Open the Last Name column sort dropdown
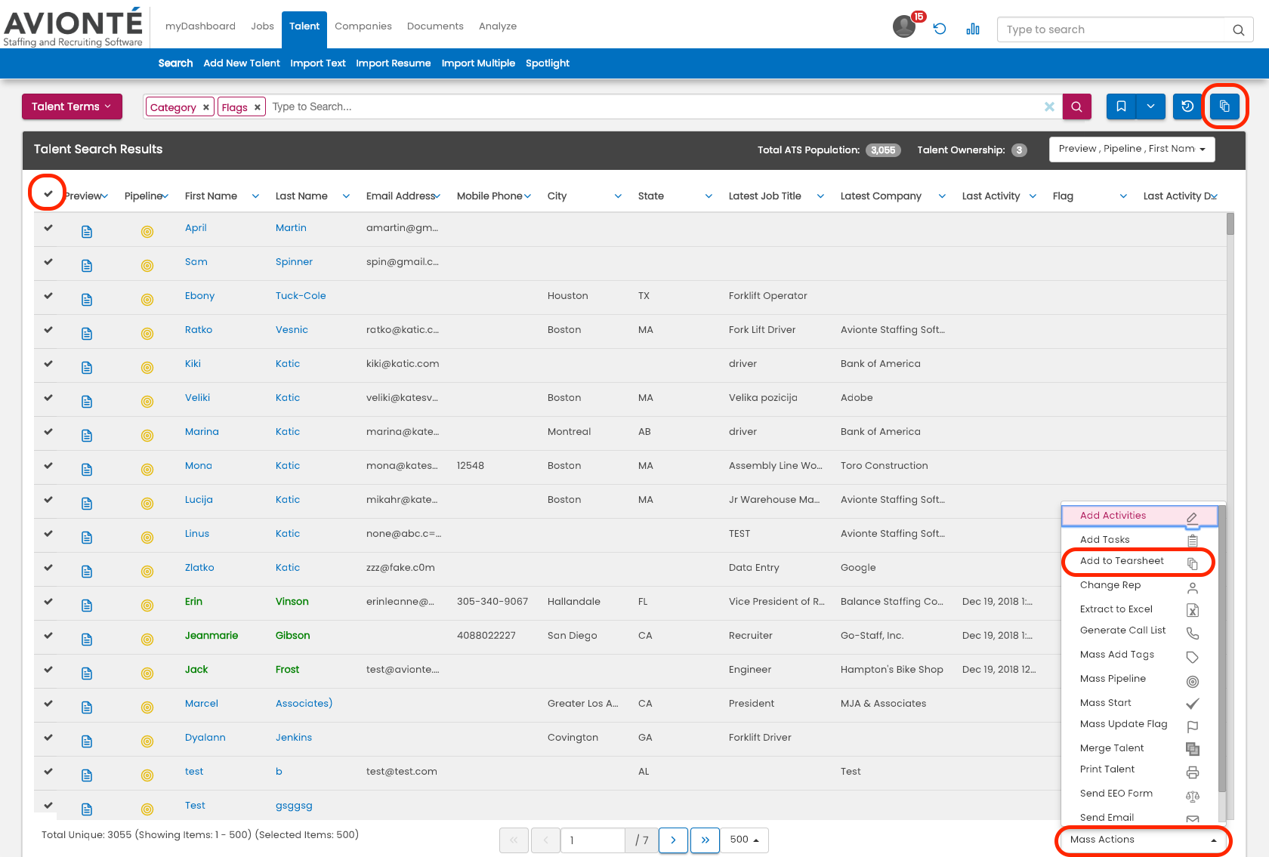This screenshot has height=857, width=1269. (346, 196)
